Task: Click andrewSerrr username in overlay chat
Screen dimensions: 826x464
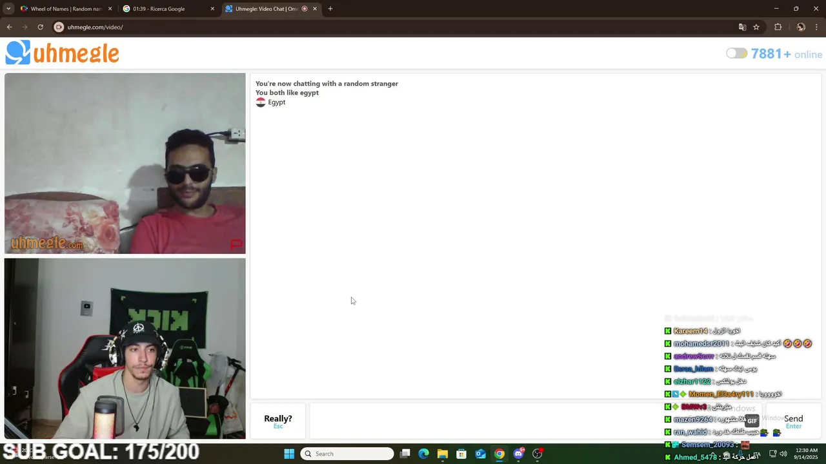Action: click(x=694, y=356)
